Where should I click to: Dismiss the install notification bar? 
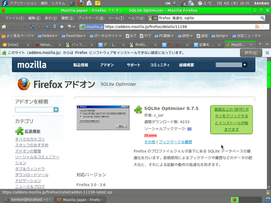[267, 53]
